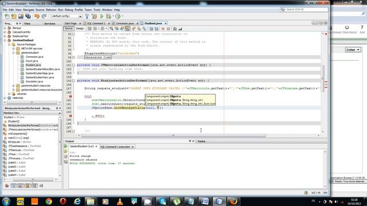Click the Chrome icon in the taskbar
This screenshot has width=367, height=206.
pyautogui.click(x=49, y=201)
